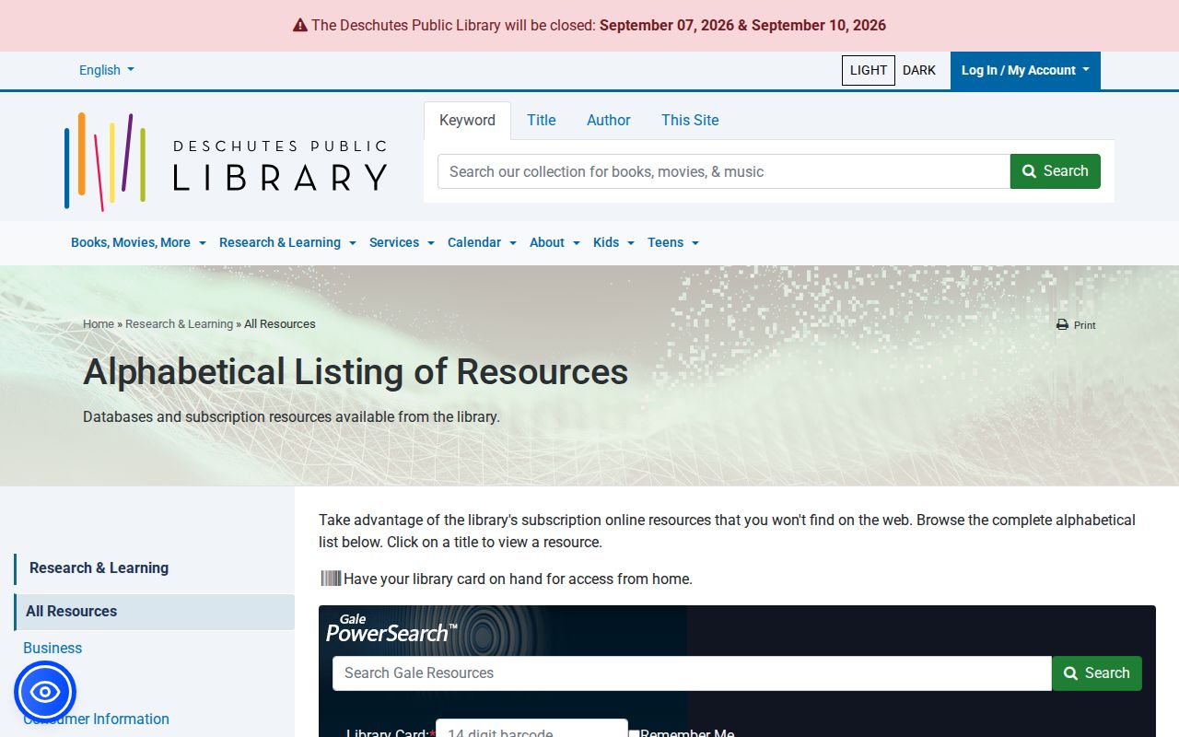
Task: Expand the Teens menu
Action: (673, 242)
